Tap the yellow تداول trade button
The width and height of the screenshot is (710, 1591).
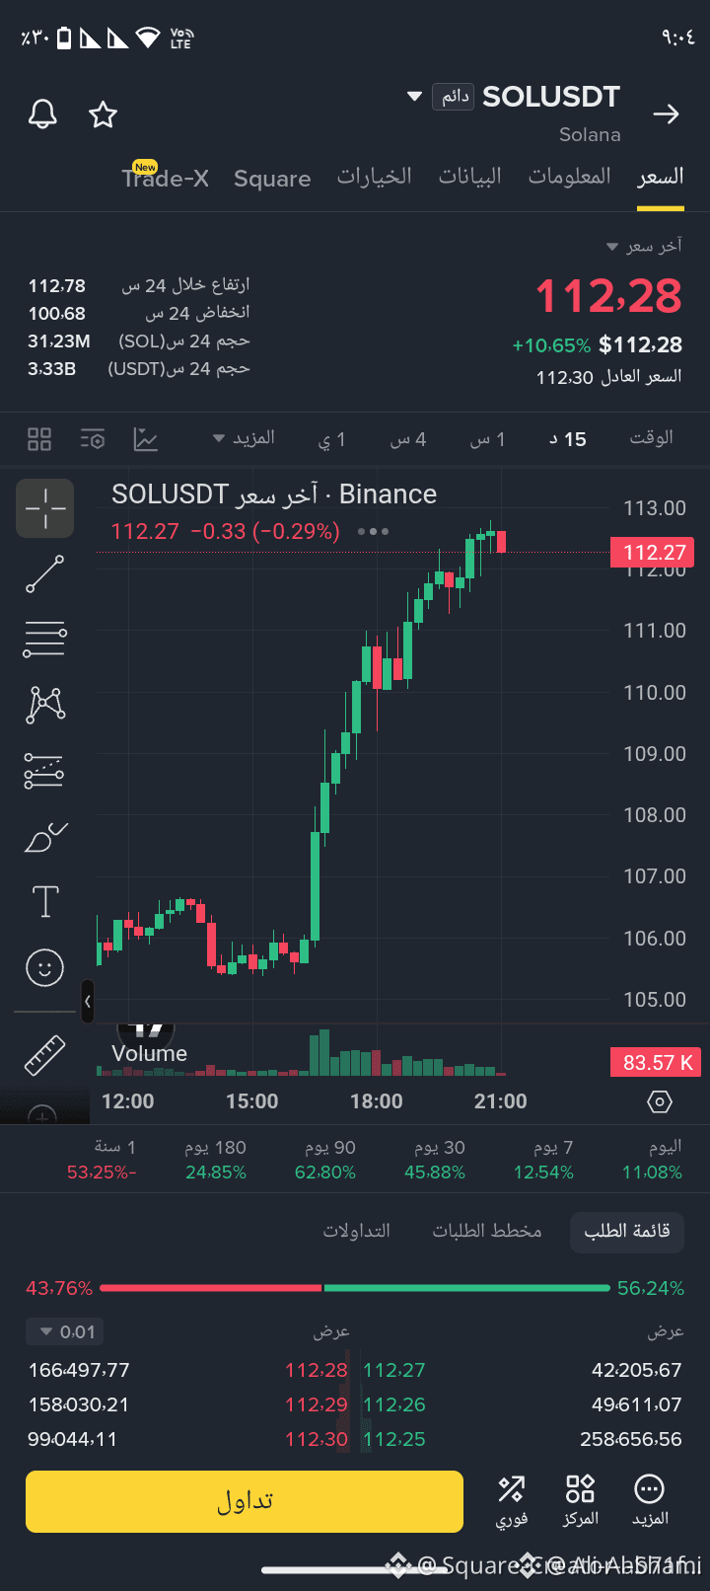pyautogui.click(x=245, y=1501)
